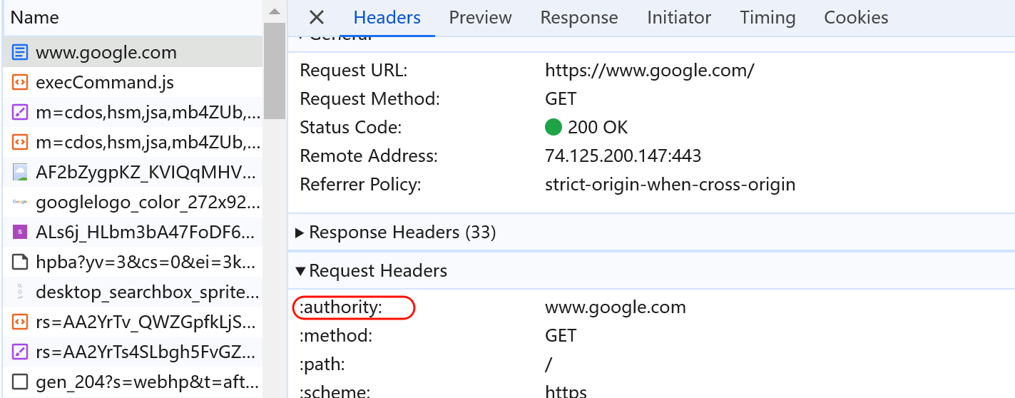This screenshot has width=1015, height=398.
Task: Click the Google logo thumbnail icon
Action: click(20, 203)
